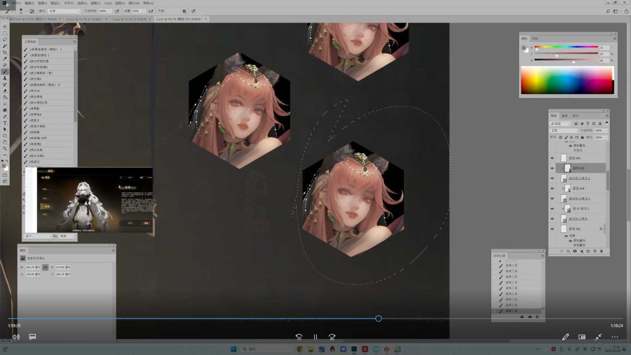Select the Move tool
Screen dimensions: 631x355
click(x=5, y=27)
